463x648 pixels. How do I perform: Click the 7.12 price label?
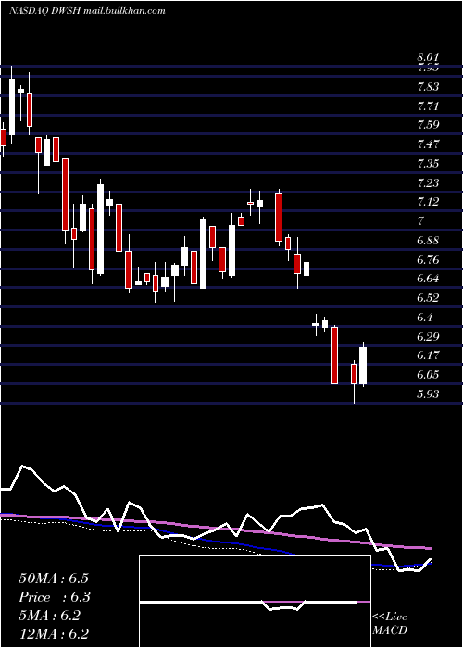[428, 202]
